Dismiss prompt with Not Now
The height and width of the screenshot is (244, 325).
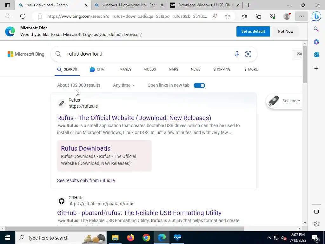coord(285,31)
